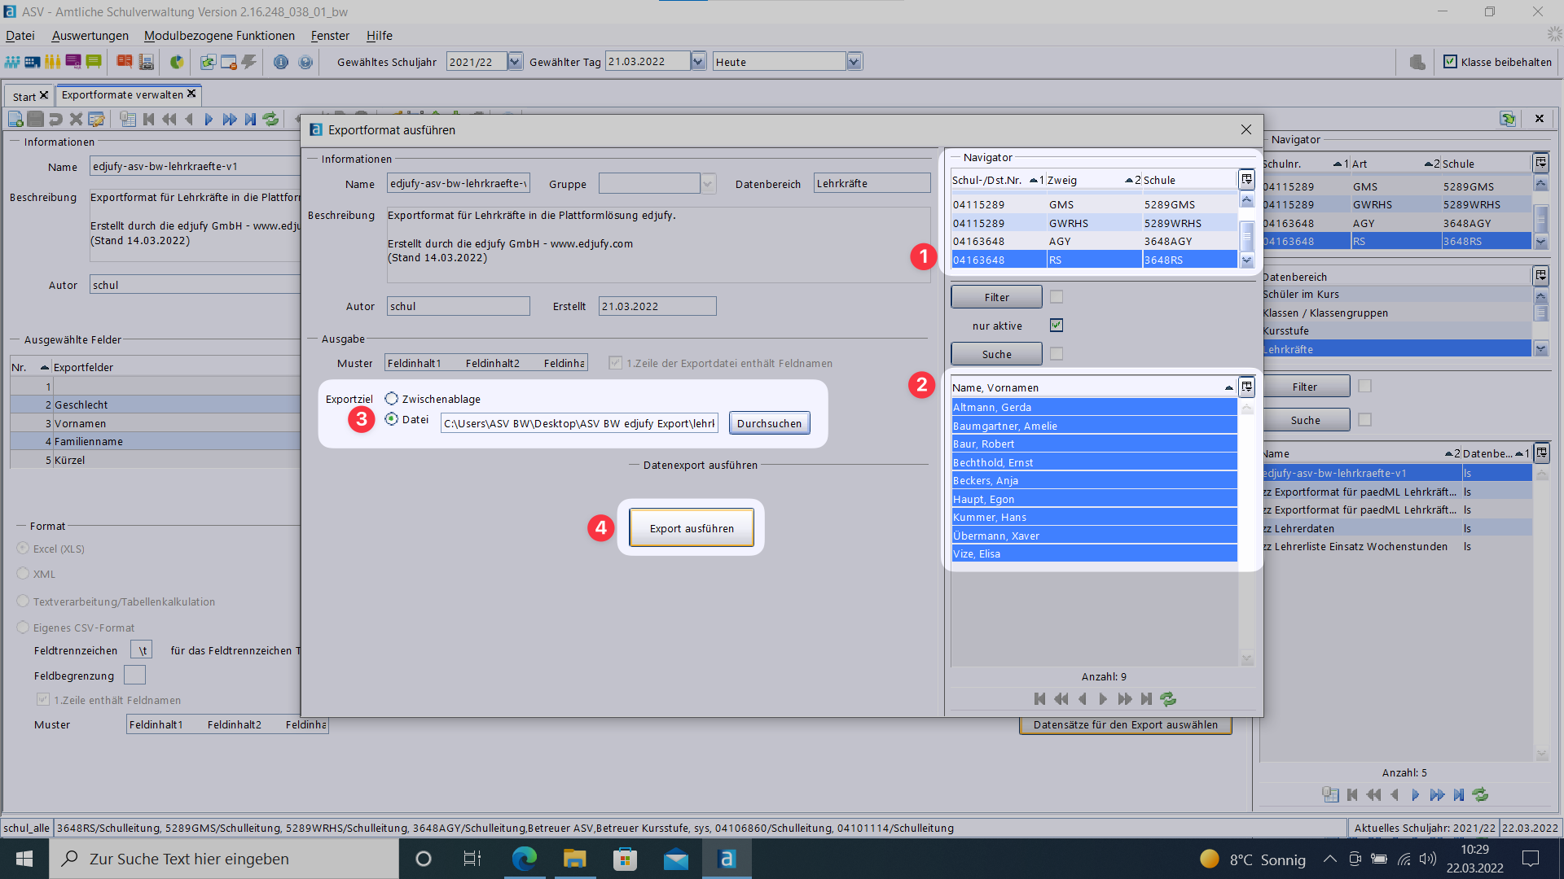This screenshot has width=1564, height=879.
Task: Click next record arrow below teacher list
Action: [x=1103, y=699]
